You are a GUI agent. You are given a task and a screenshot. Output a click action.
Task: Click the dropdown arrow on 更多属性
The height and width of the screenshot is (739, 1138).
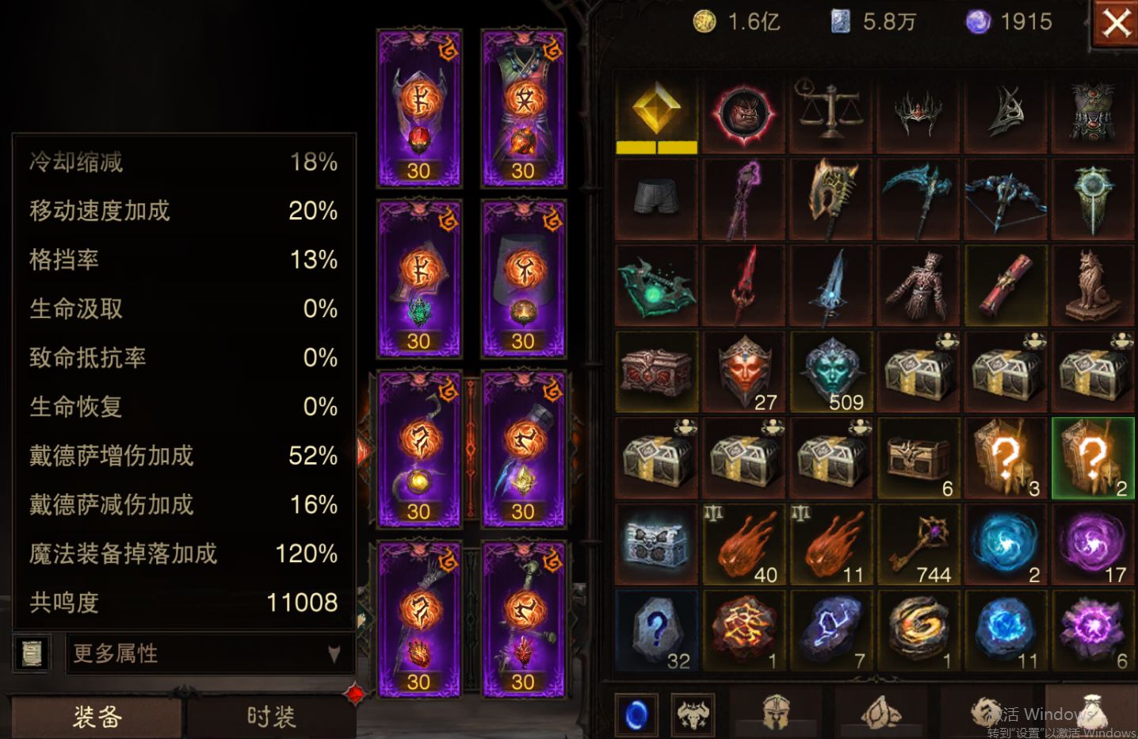coord(334,653)
